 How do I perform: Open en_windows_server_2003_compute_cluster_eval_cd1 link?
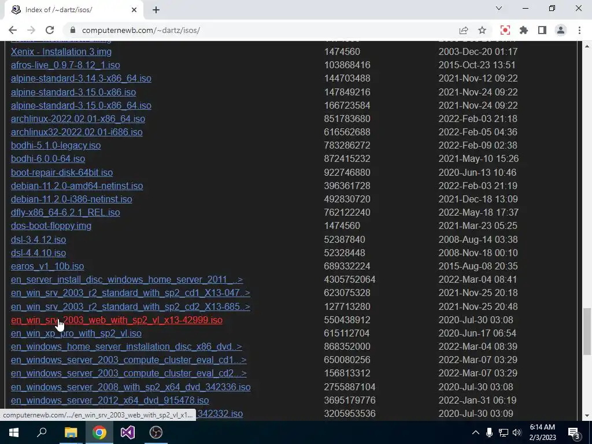tap(129, 360)
